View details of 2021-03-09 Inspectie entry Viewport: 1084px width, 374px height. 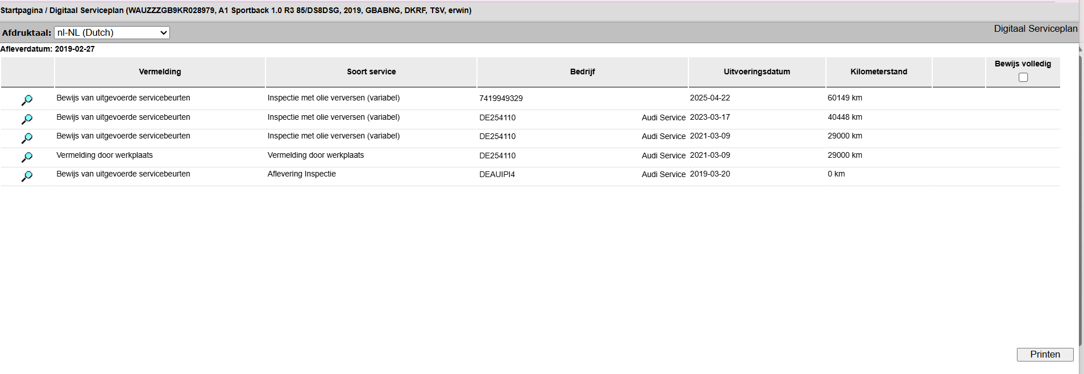[x=27, y=138]
